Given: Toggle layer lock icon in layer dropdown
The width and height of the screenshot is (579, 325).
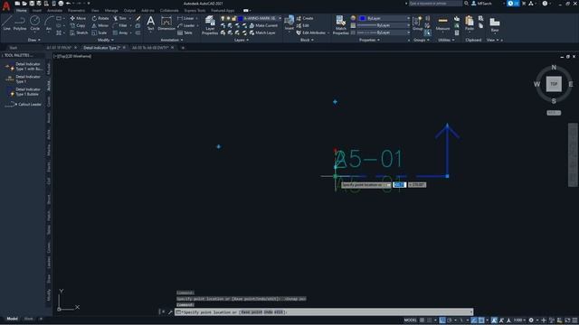Looking at the screenshot, I should (x=233, y=18).
